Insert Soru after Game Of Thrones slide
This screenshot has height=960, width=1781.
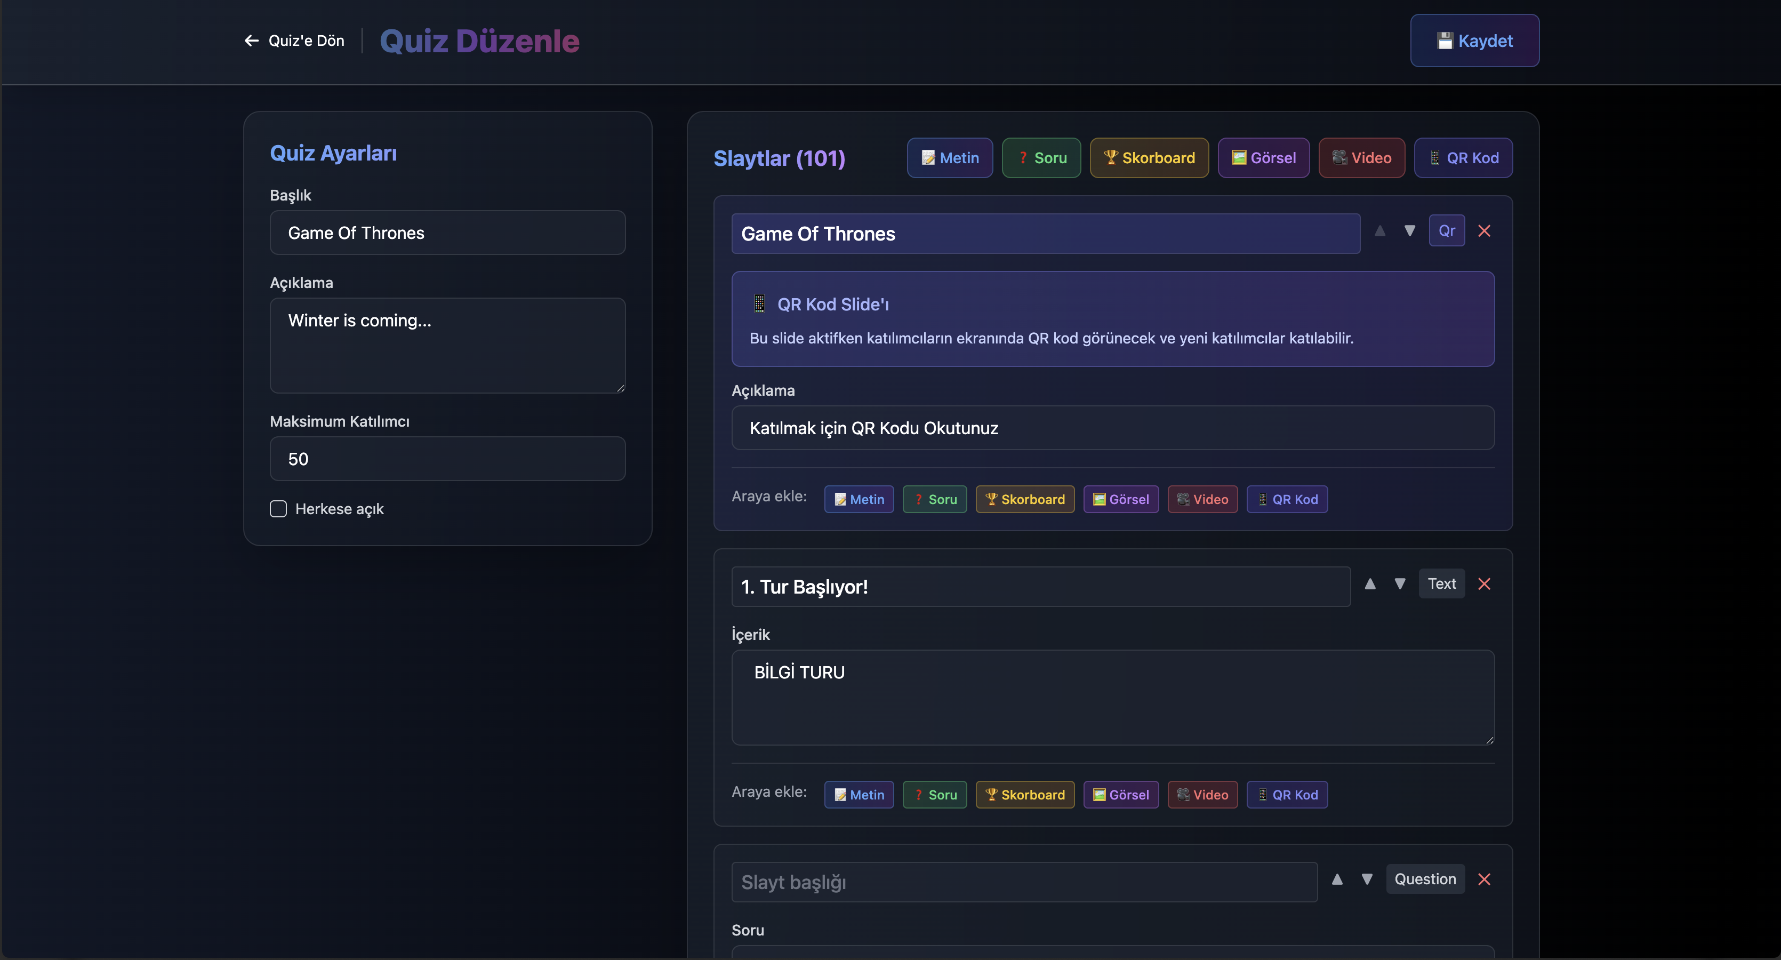[x=934, y=499]
